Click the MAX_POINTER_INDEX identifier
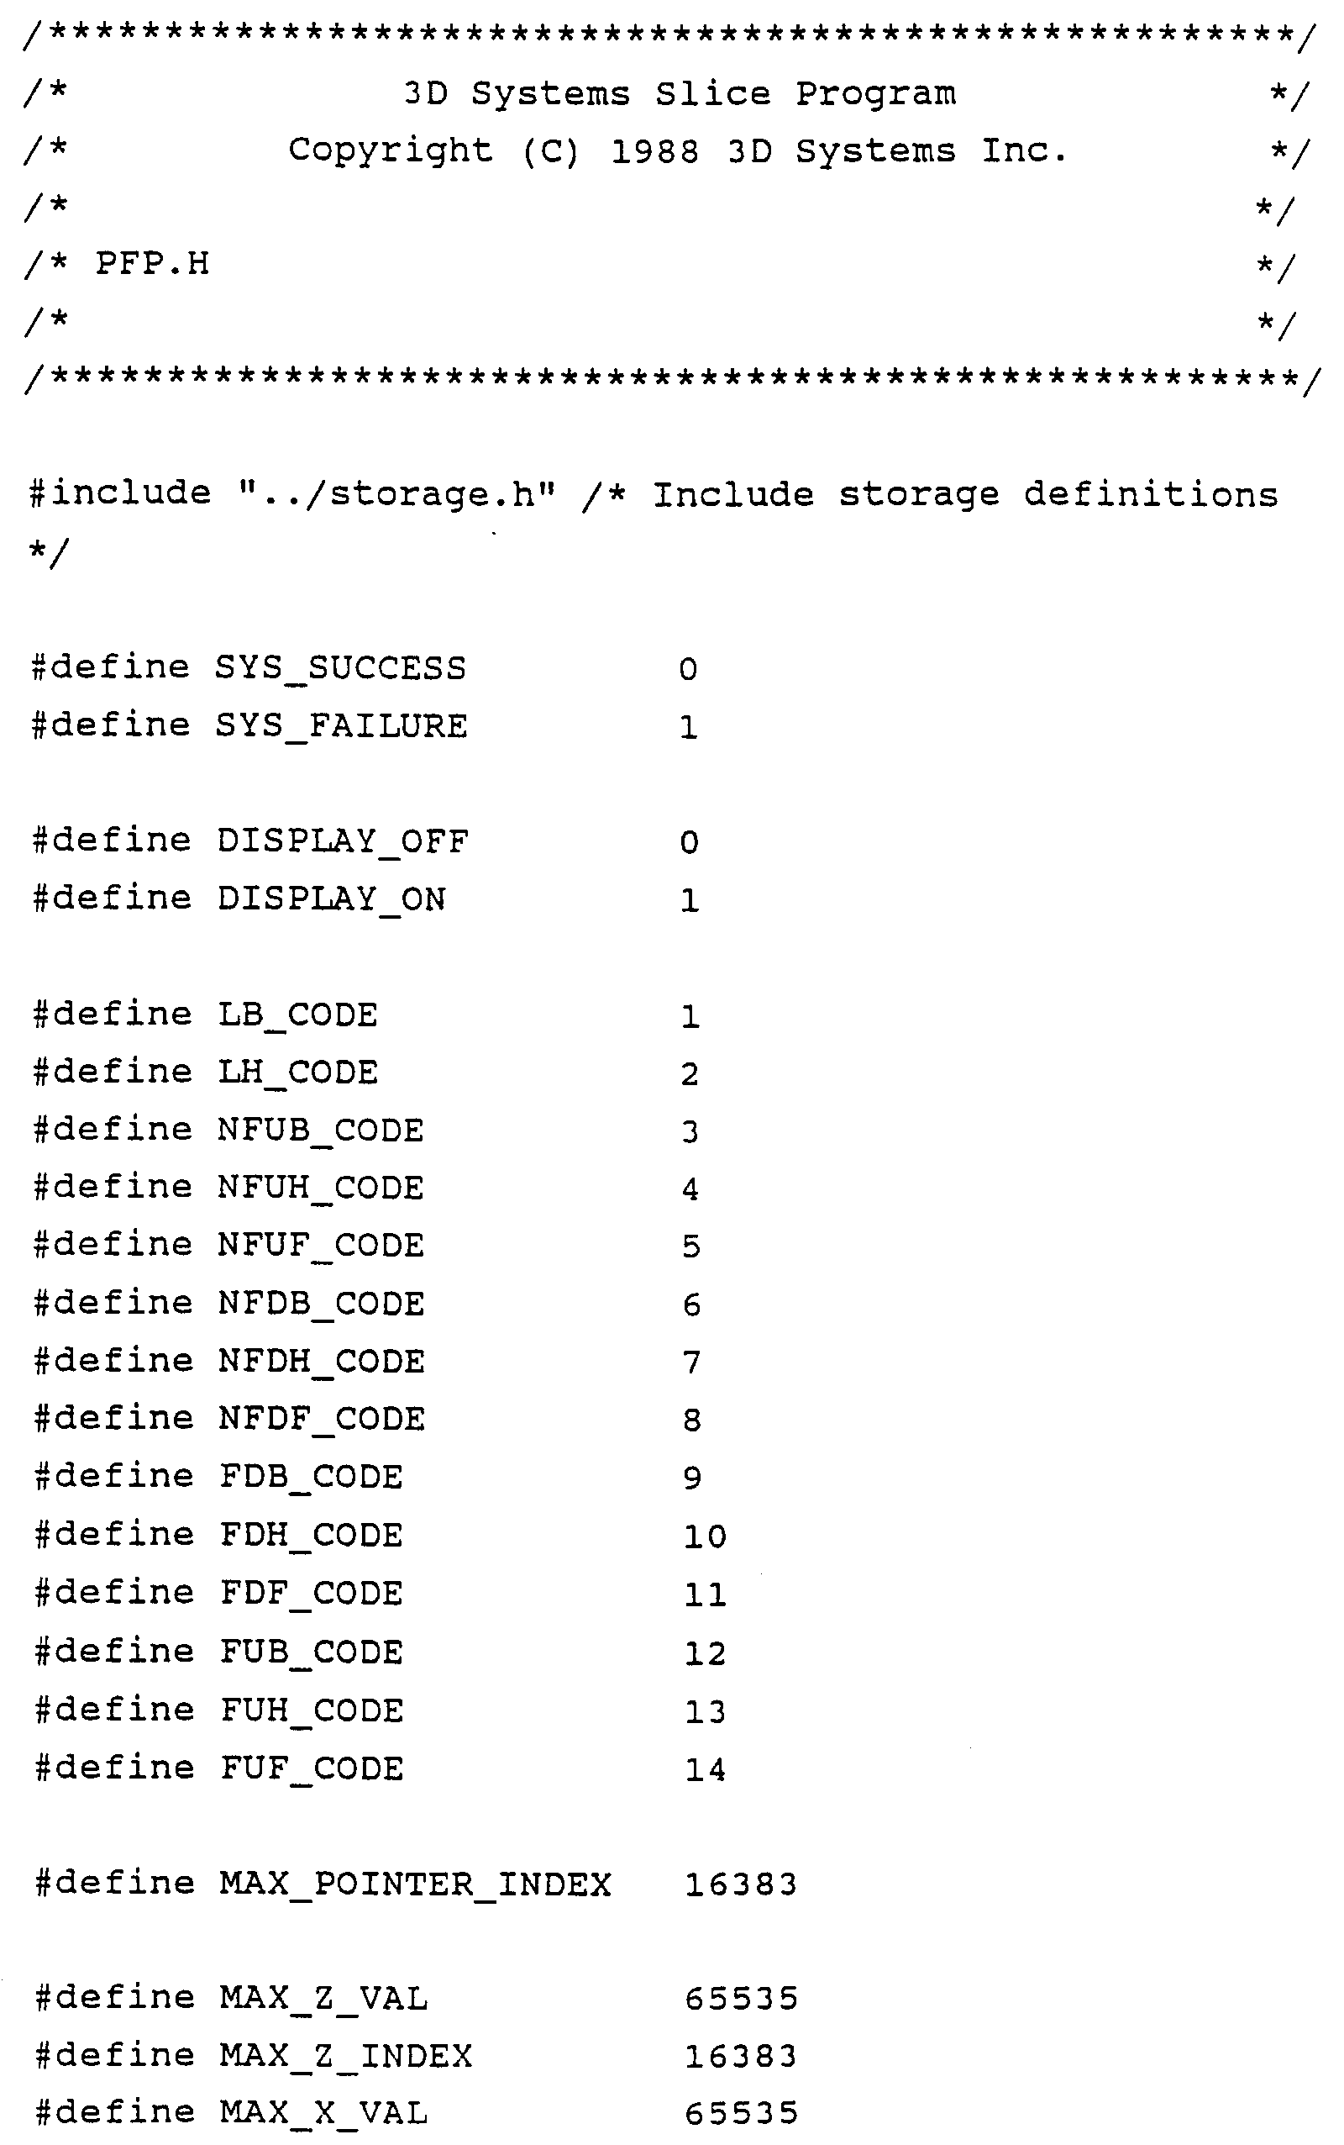Screen dimensions: 1344x2145 (x=415, y=1884)
